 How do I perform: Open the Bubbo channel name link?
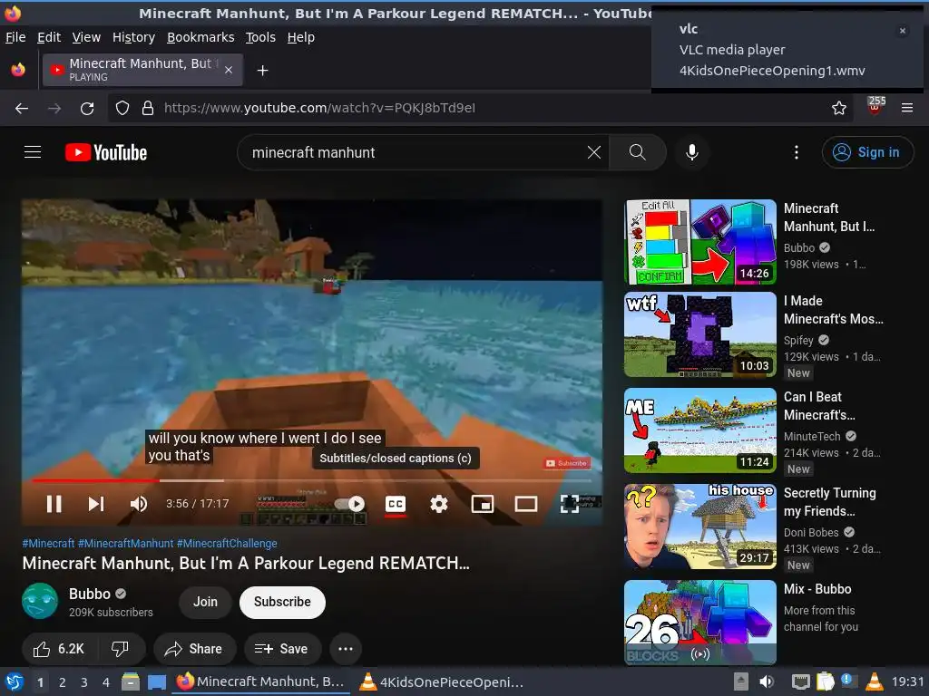90,594
